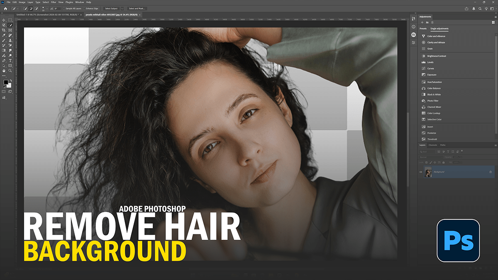Delete preset trash icon in Adjustments

click(x=432, y=22)
